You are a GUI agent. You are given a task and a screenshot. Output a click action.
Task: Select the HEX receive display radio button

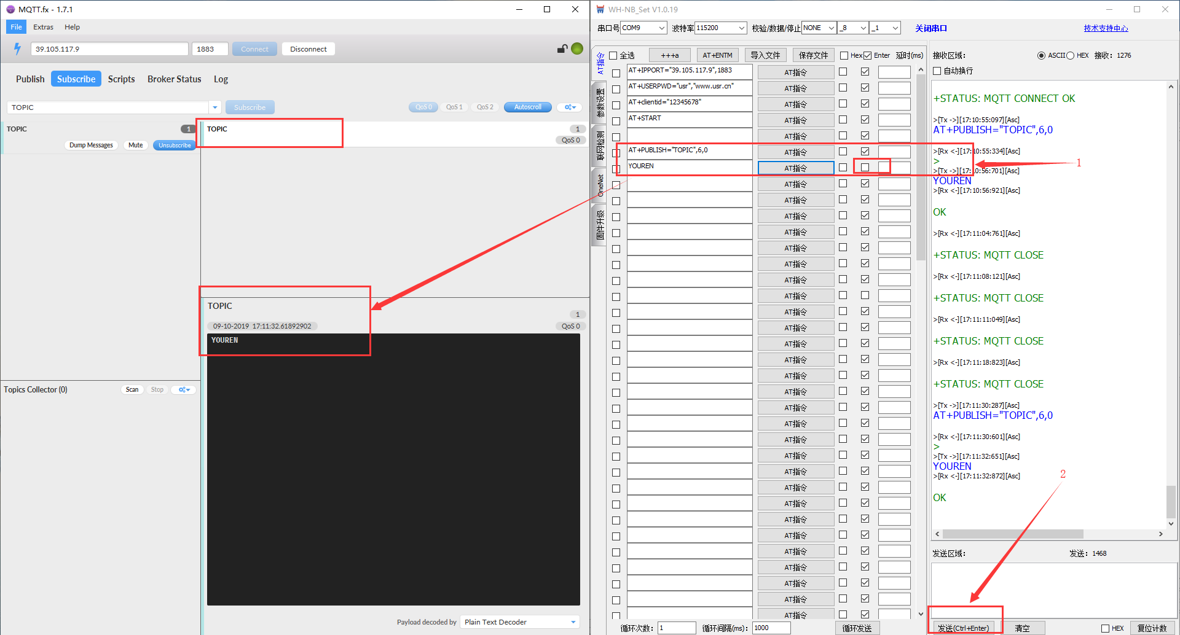1070,55
